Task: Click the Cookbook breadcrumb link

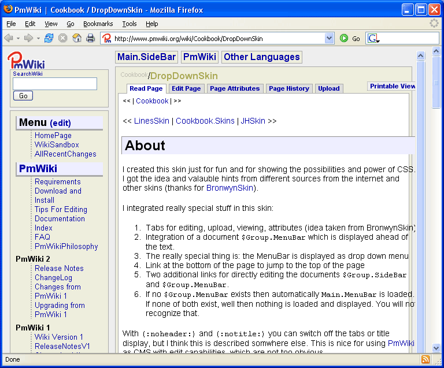Action: tap(152, 101)
